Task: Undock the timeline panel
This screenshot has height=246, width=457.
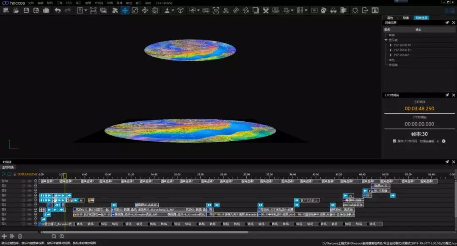Action: point(447,162)
